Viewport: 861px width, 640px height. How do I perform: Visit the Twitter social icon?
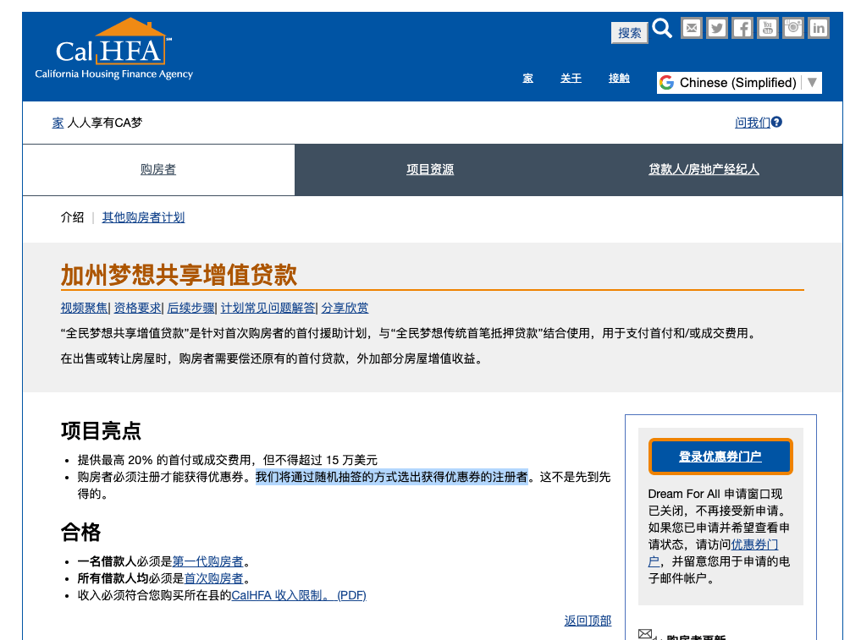pos(717,28)
